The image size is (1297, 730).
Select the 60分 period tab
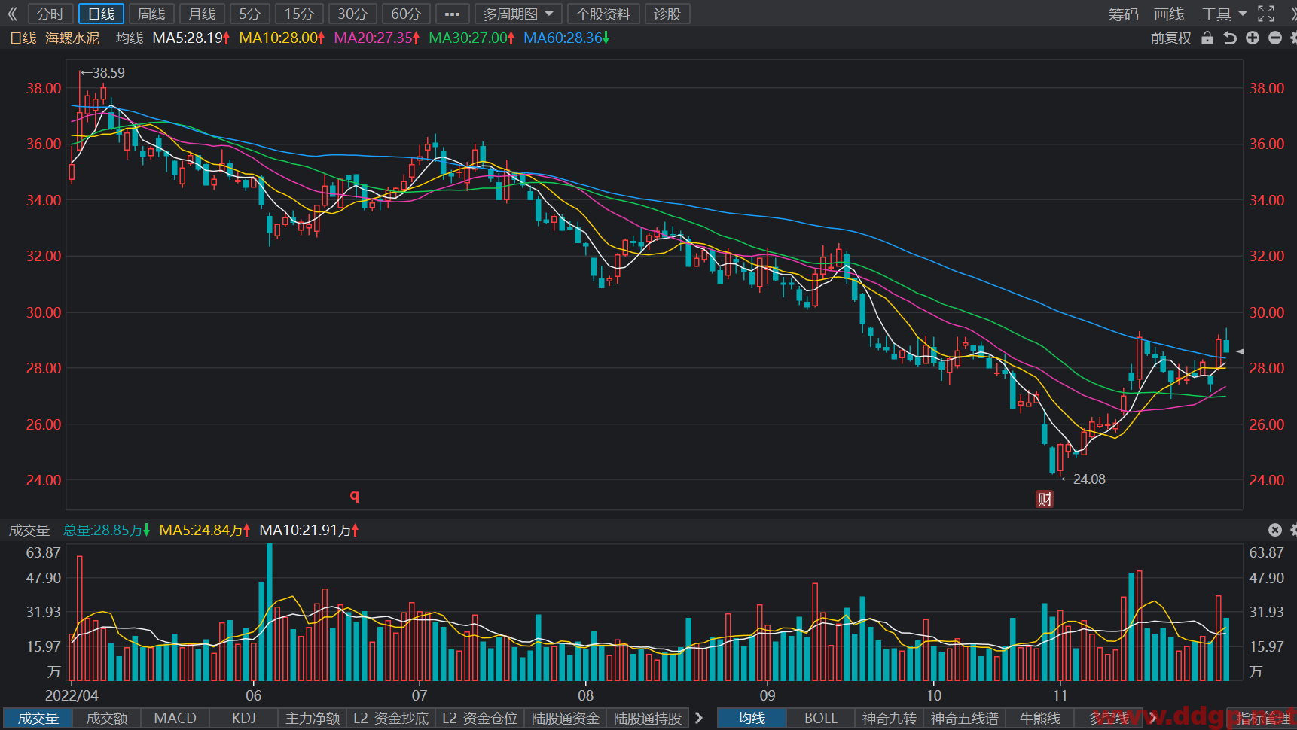(x=406, y=14)
